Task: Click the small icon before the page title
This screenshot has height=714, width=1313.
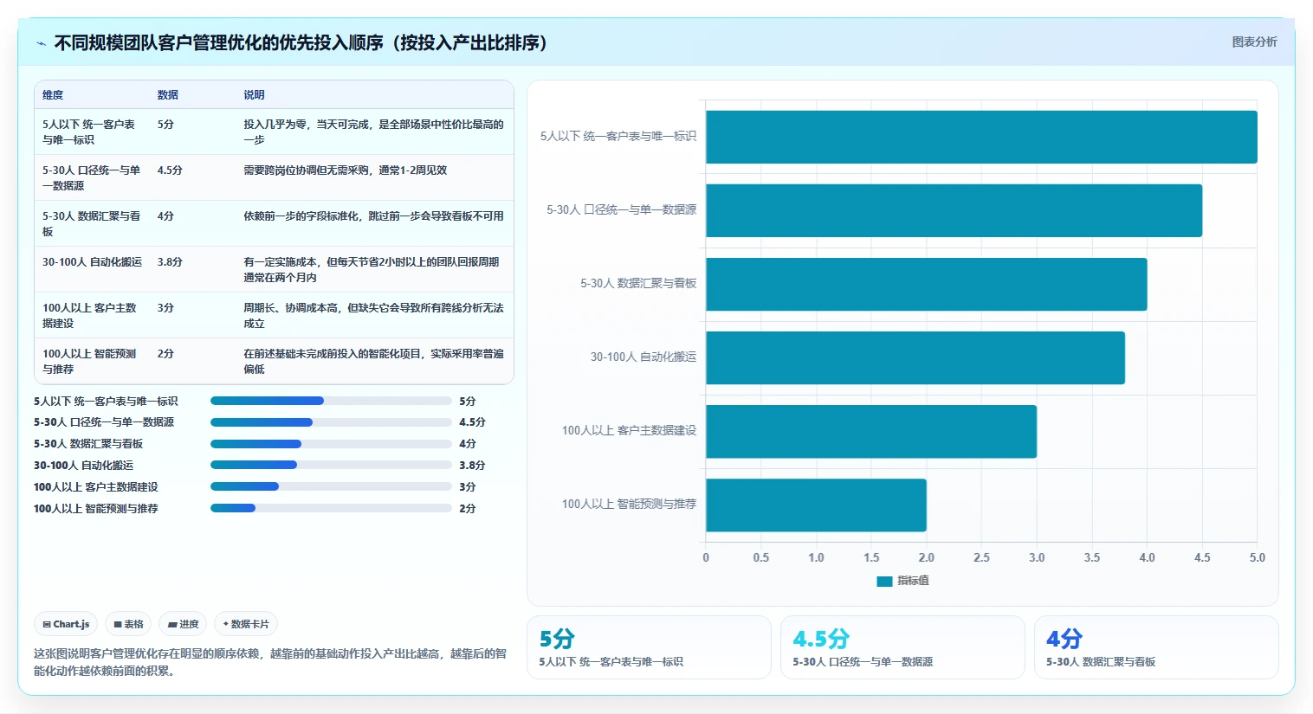Action: [x=41, y=43]
